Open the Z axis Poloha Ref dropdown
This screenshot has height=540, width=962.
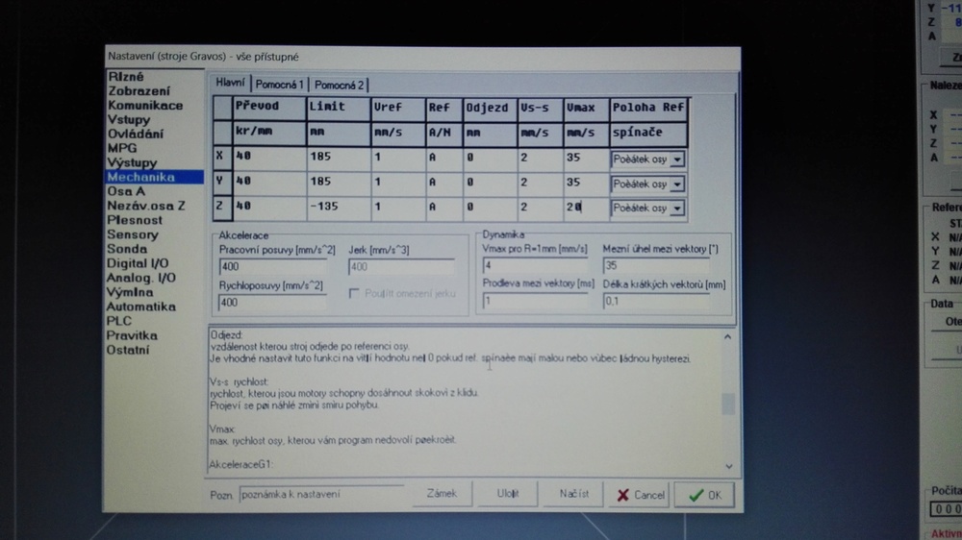[676, 209]
